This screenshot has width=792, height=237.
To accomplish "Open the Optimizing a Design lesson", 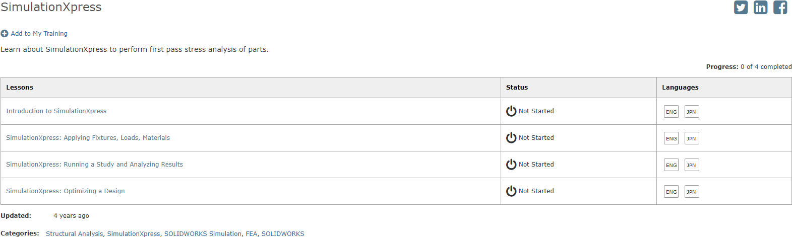I will (66, 191).
